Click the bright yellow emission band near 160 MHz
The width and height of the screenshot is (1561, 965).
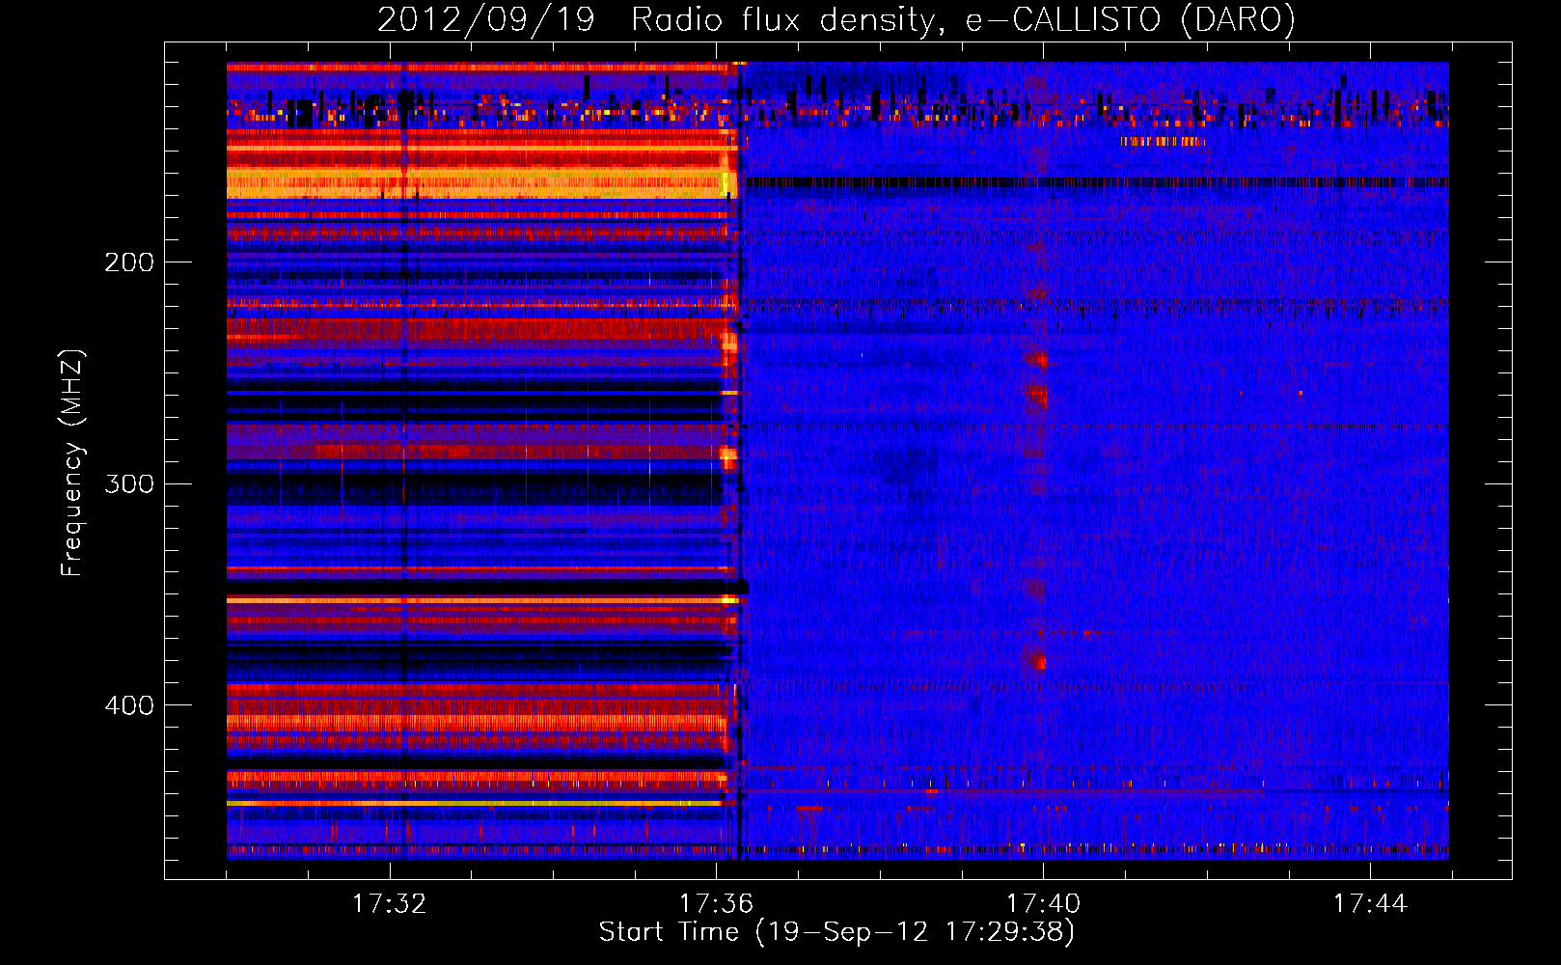click(x=481, y=182)
